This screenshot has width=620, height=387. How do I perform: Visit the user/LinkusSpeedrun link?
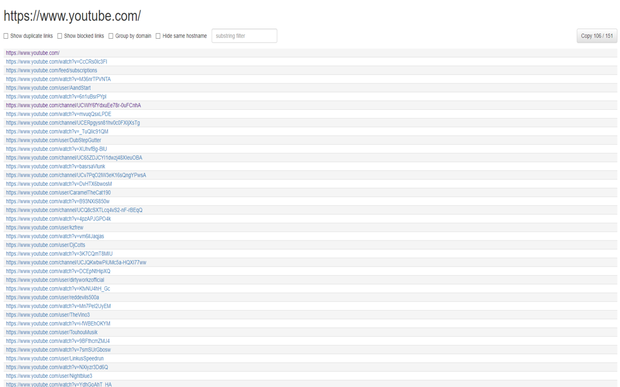point(55,358)
